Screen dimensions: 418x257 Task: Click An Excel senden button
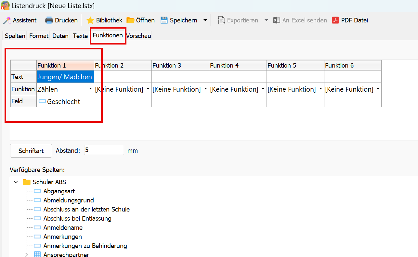(x=300, y=20)
